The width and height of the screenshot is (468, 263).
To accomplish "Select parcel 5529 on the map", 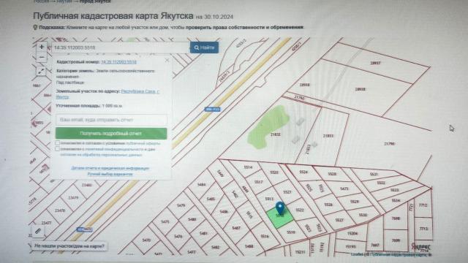I will tap(354, 202).
